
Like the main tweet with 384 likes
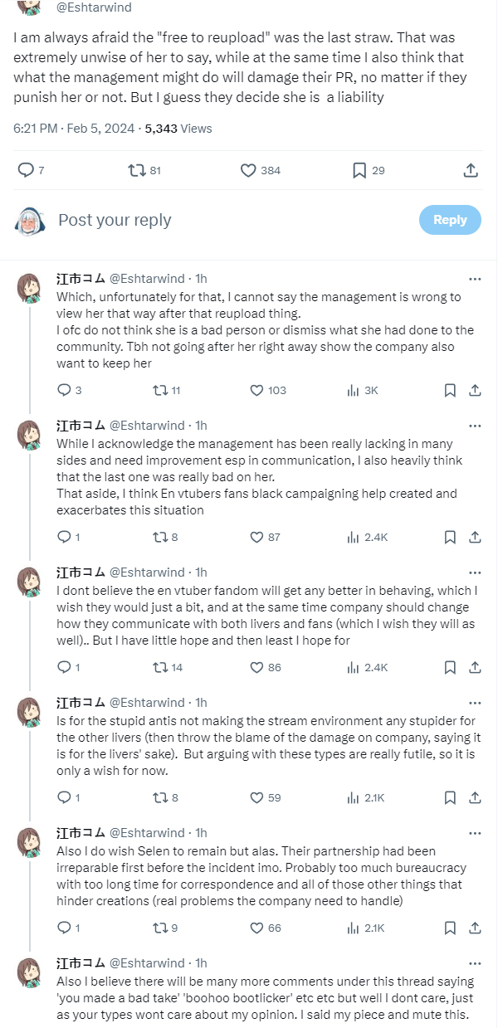tap(248, 170)
